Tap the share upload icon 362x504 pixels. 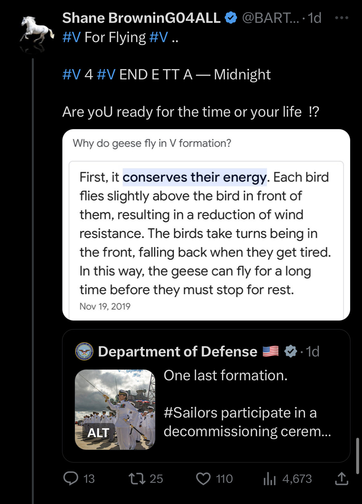tap(341, 479)
